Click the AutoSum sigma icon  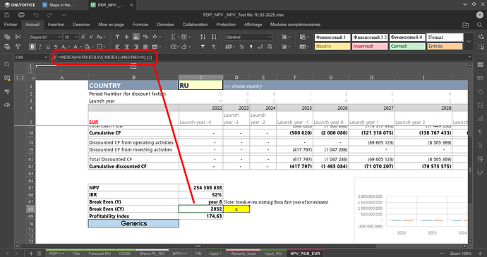173,37
